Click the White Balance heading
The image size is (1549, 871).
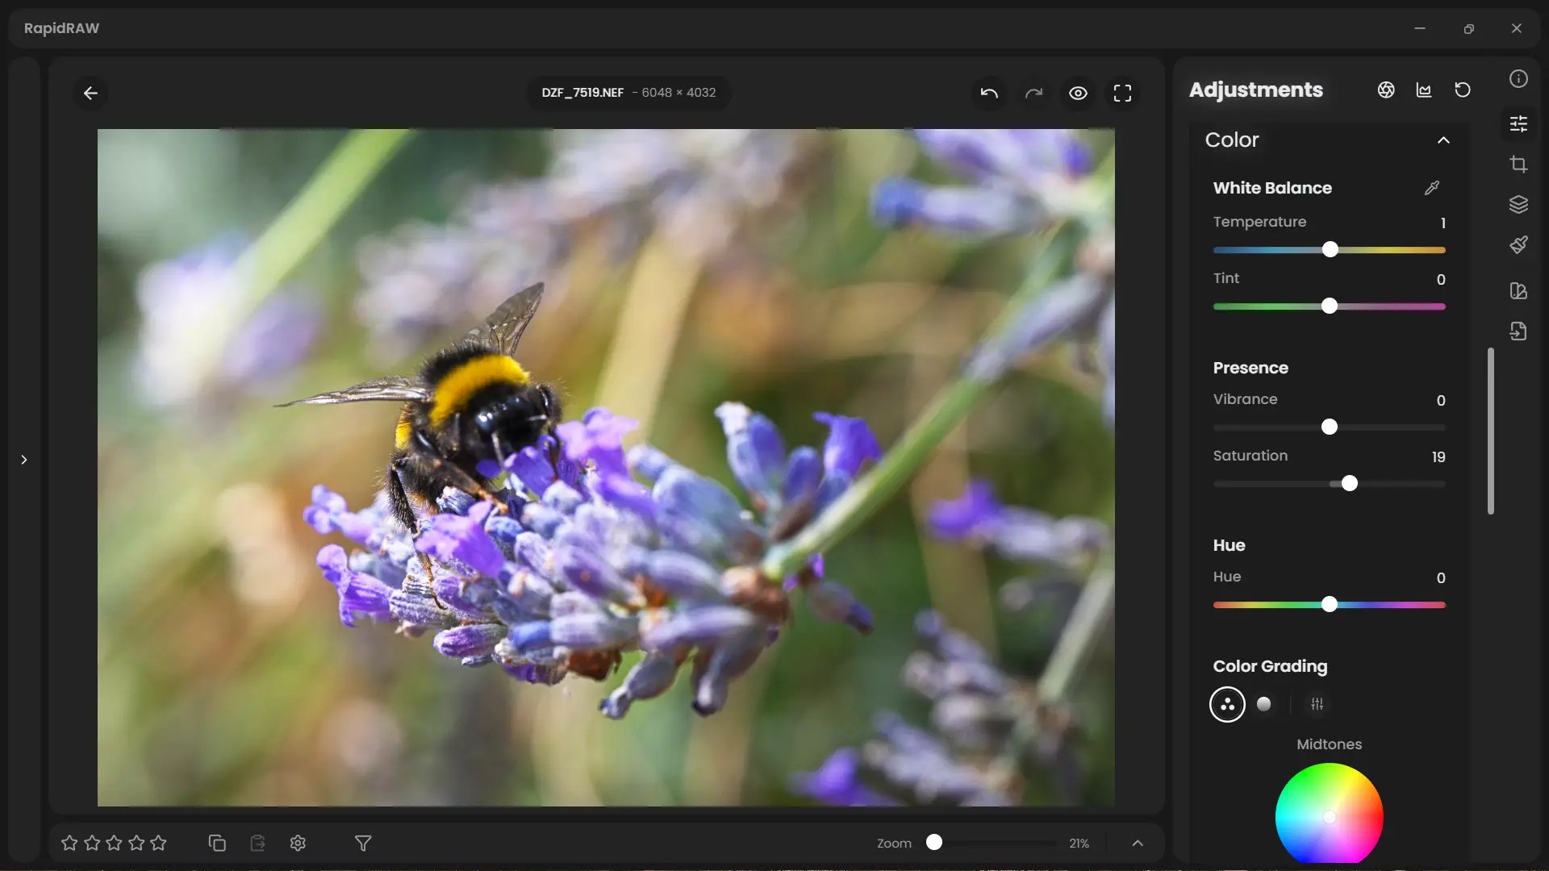[x=1272, y=188]
